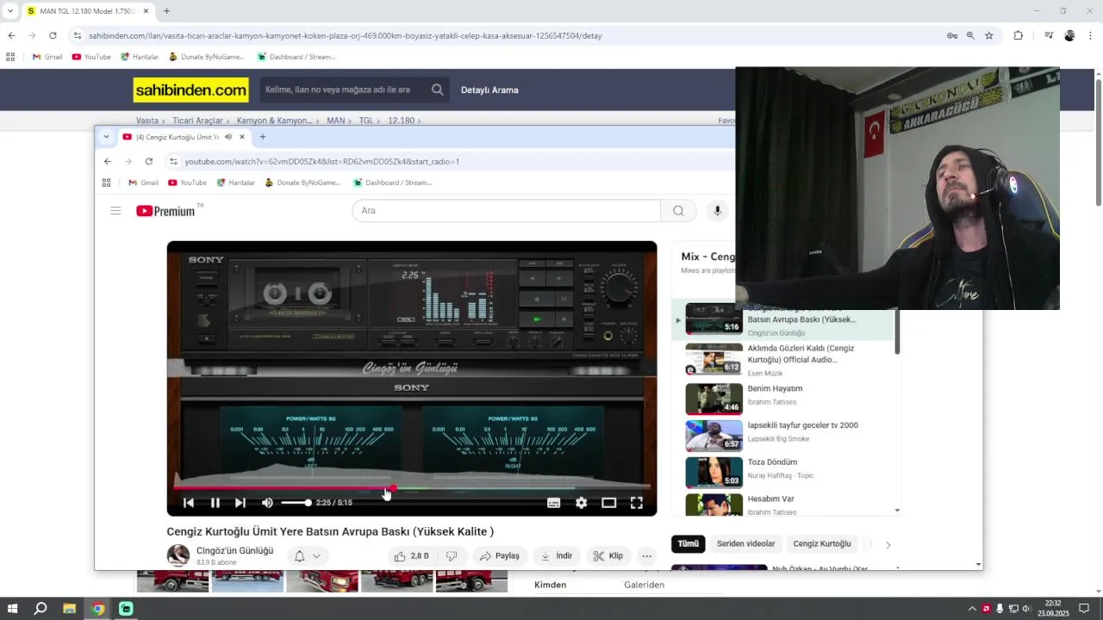
Task: Reload the YouTube page
Action: pos(149,161)
